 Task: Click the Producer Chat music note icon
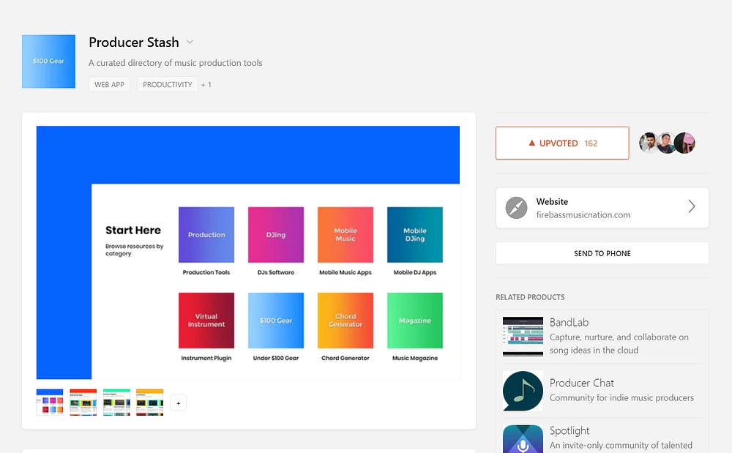(x=523, y=391)
